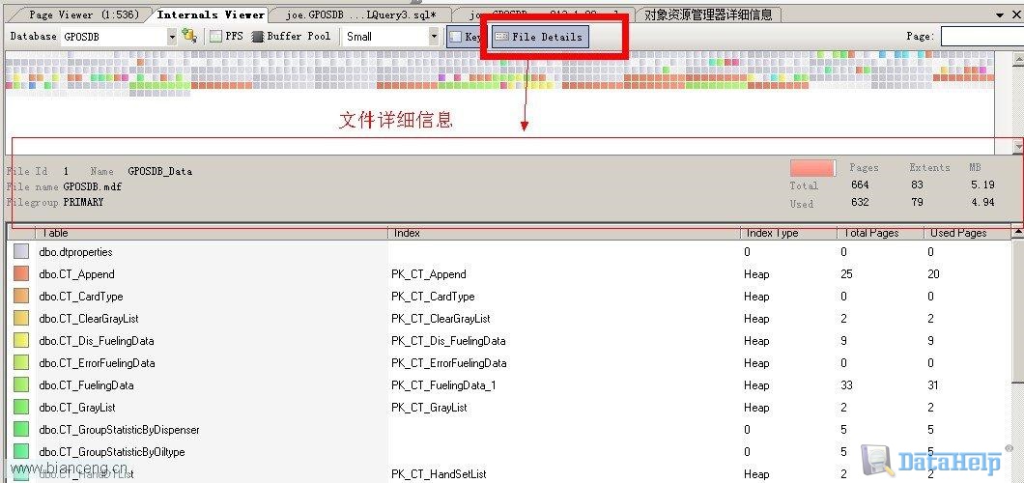
Task: Click the dbo.CT_ClearGrayList color icon
Action: 21,319
